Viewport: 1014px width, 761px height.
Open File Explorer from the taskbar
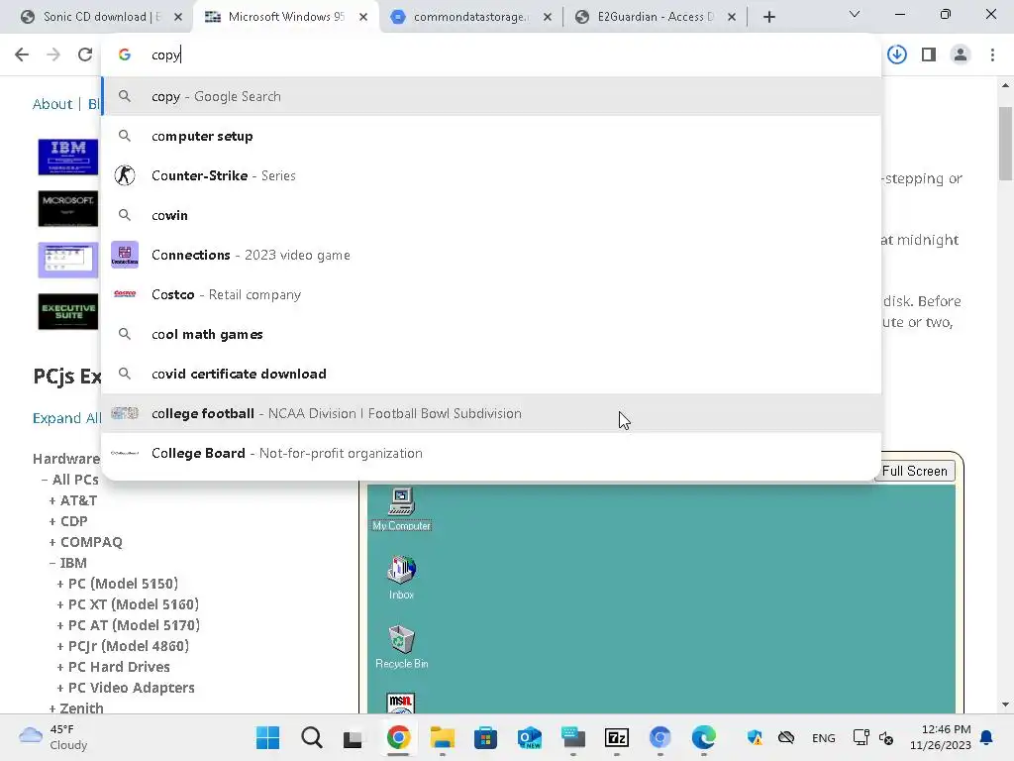pos(443,737)
